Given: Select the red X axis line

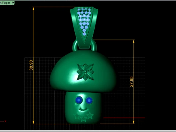Looking at the screenshot, I should click(124, 118).
